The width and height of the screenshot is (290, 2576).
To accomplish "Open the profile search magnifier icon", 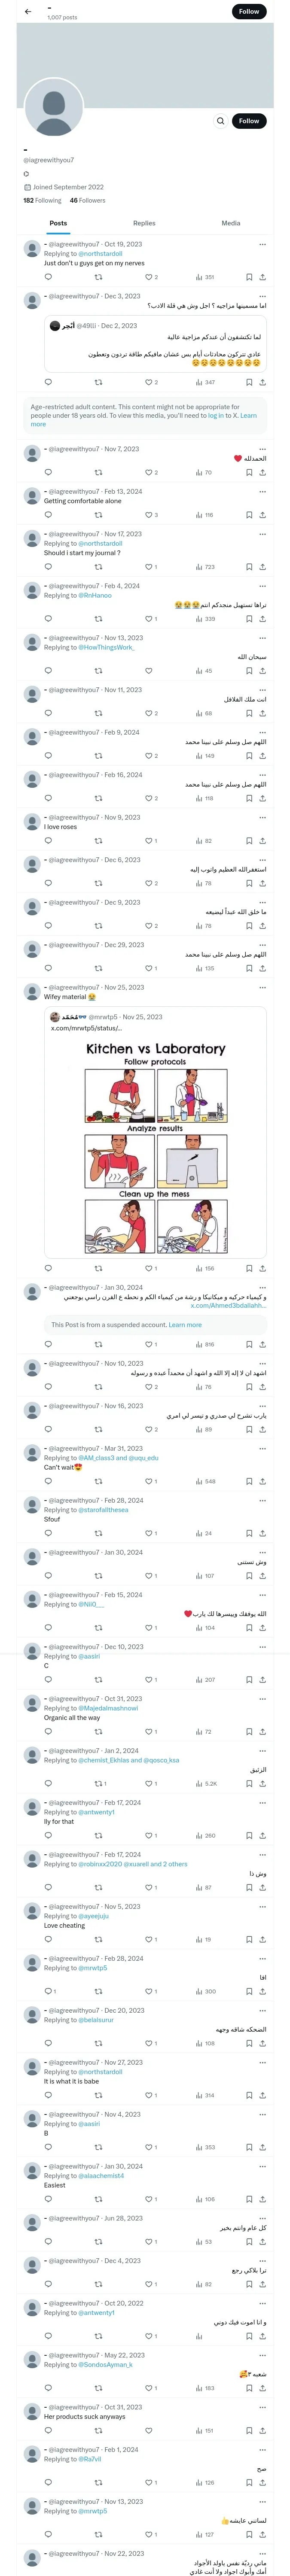I will 220,121.
